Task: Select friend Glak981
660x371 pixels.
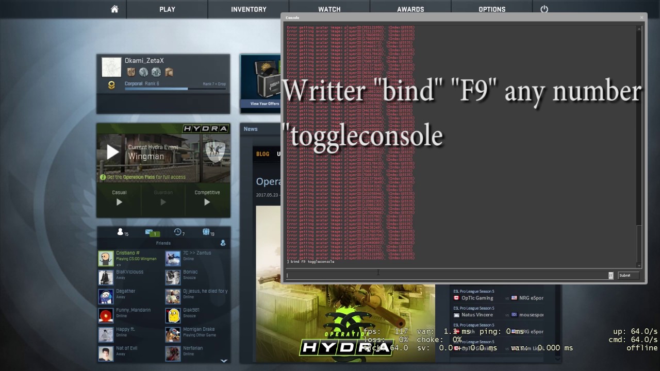Action: (x=197, y=315)
